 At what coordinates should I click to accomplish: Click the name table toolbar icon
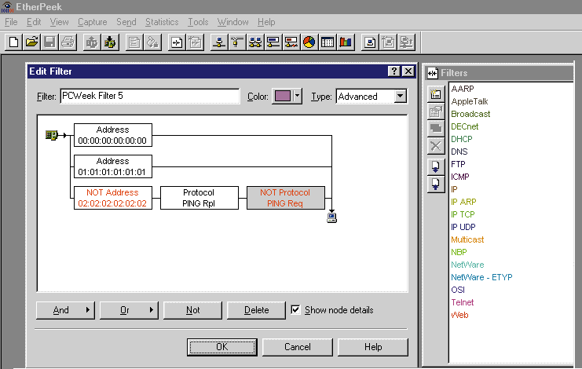(x=370, y=42)
